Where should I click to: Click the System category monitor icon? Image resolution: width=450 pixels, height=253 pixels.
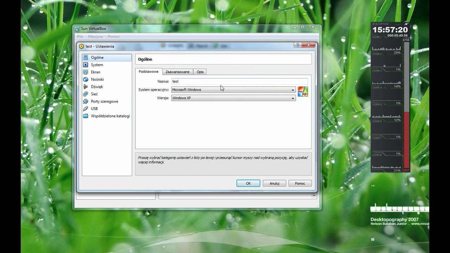click(x=85, y=65)
